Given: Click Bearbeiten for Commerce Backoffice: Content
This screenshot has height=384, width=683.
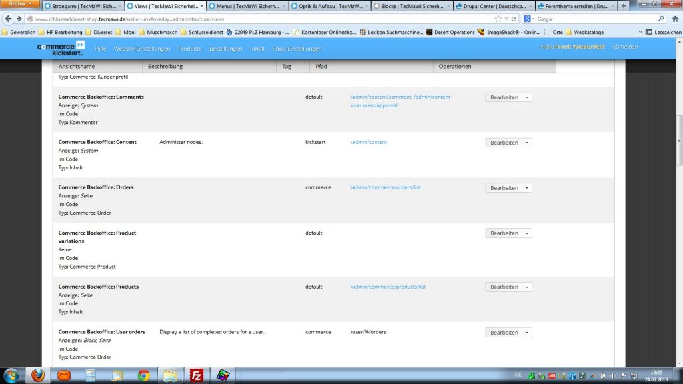Looking at the screenshot, I should 504,143.
